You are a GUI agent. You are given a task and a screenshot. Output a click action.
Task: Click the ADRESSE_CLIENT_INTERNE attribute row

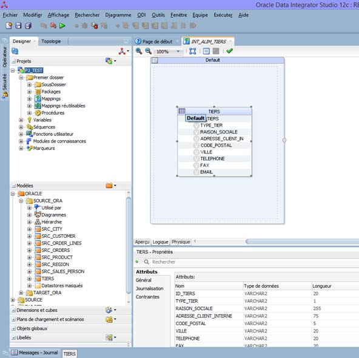click(267, 316)
